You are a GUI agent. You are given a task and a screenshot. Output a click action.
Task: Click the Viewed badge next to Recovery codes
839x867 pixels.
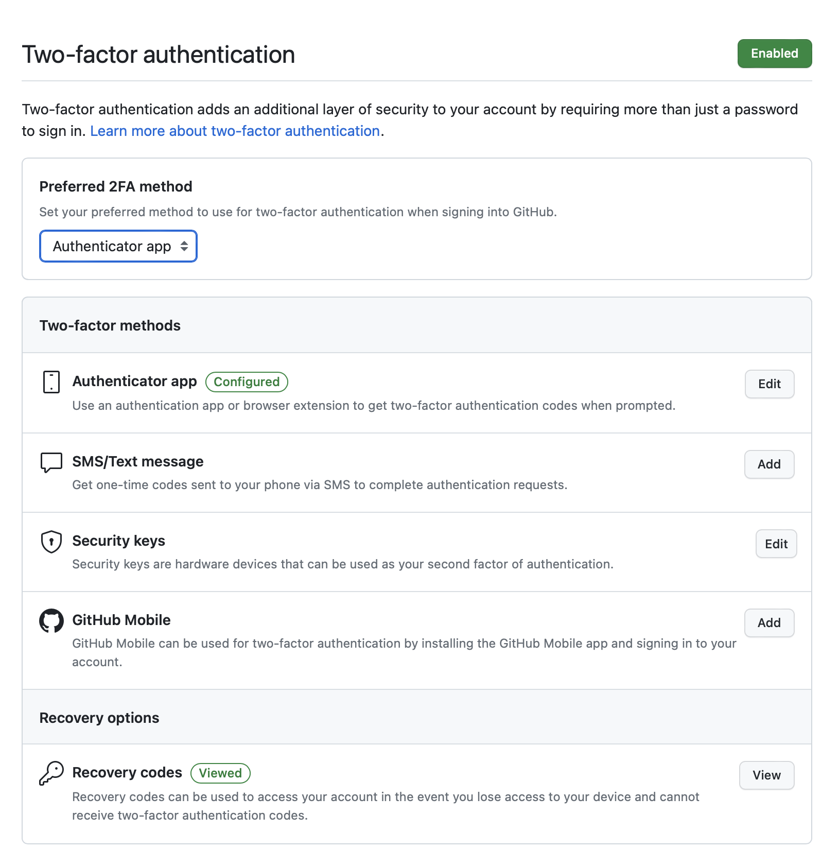pos(220,773)
